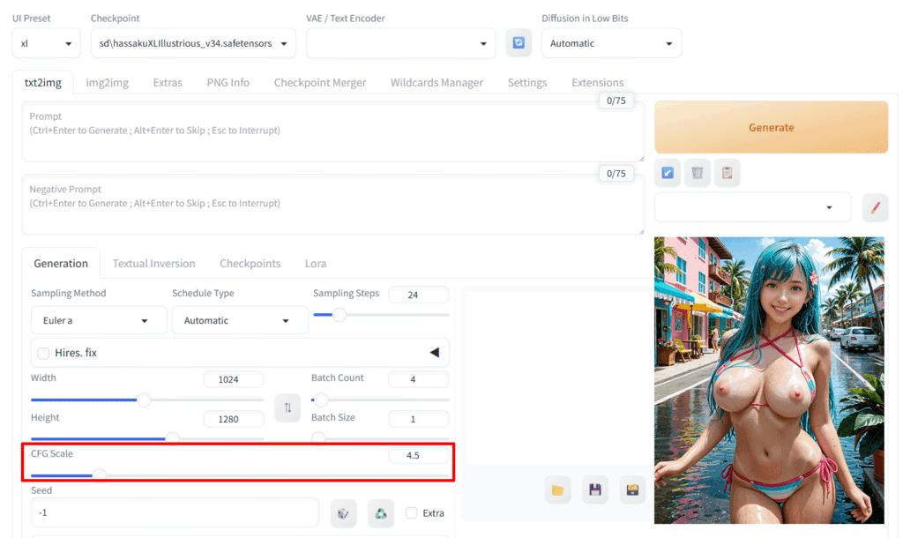Expand the Diffusion in Low Bits dropdown
Screen dimensions: 903x538
610,43
